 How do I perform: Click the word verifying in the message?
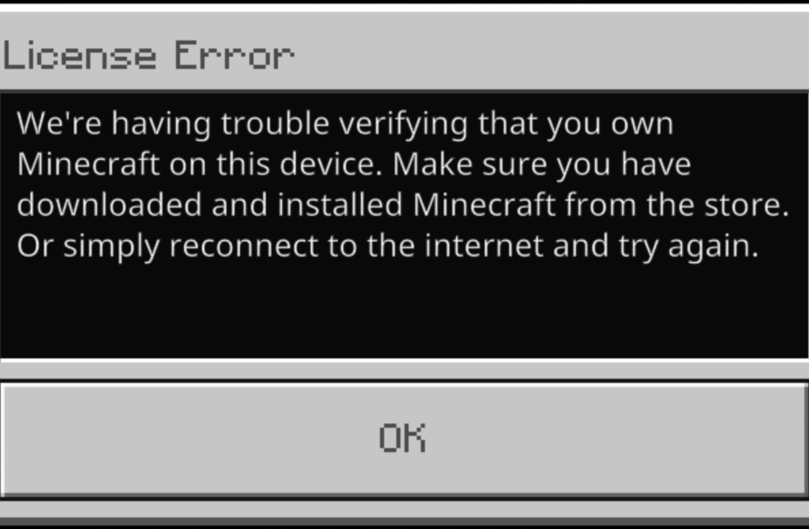tap(403, 124)
